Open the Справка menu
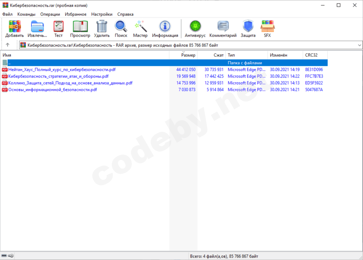The width and height of the screenshot is (363, 260). [125, 14]
